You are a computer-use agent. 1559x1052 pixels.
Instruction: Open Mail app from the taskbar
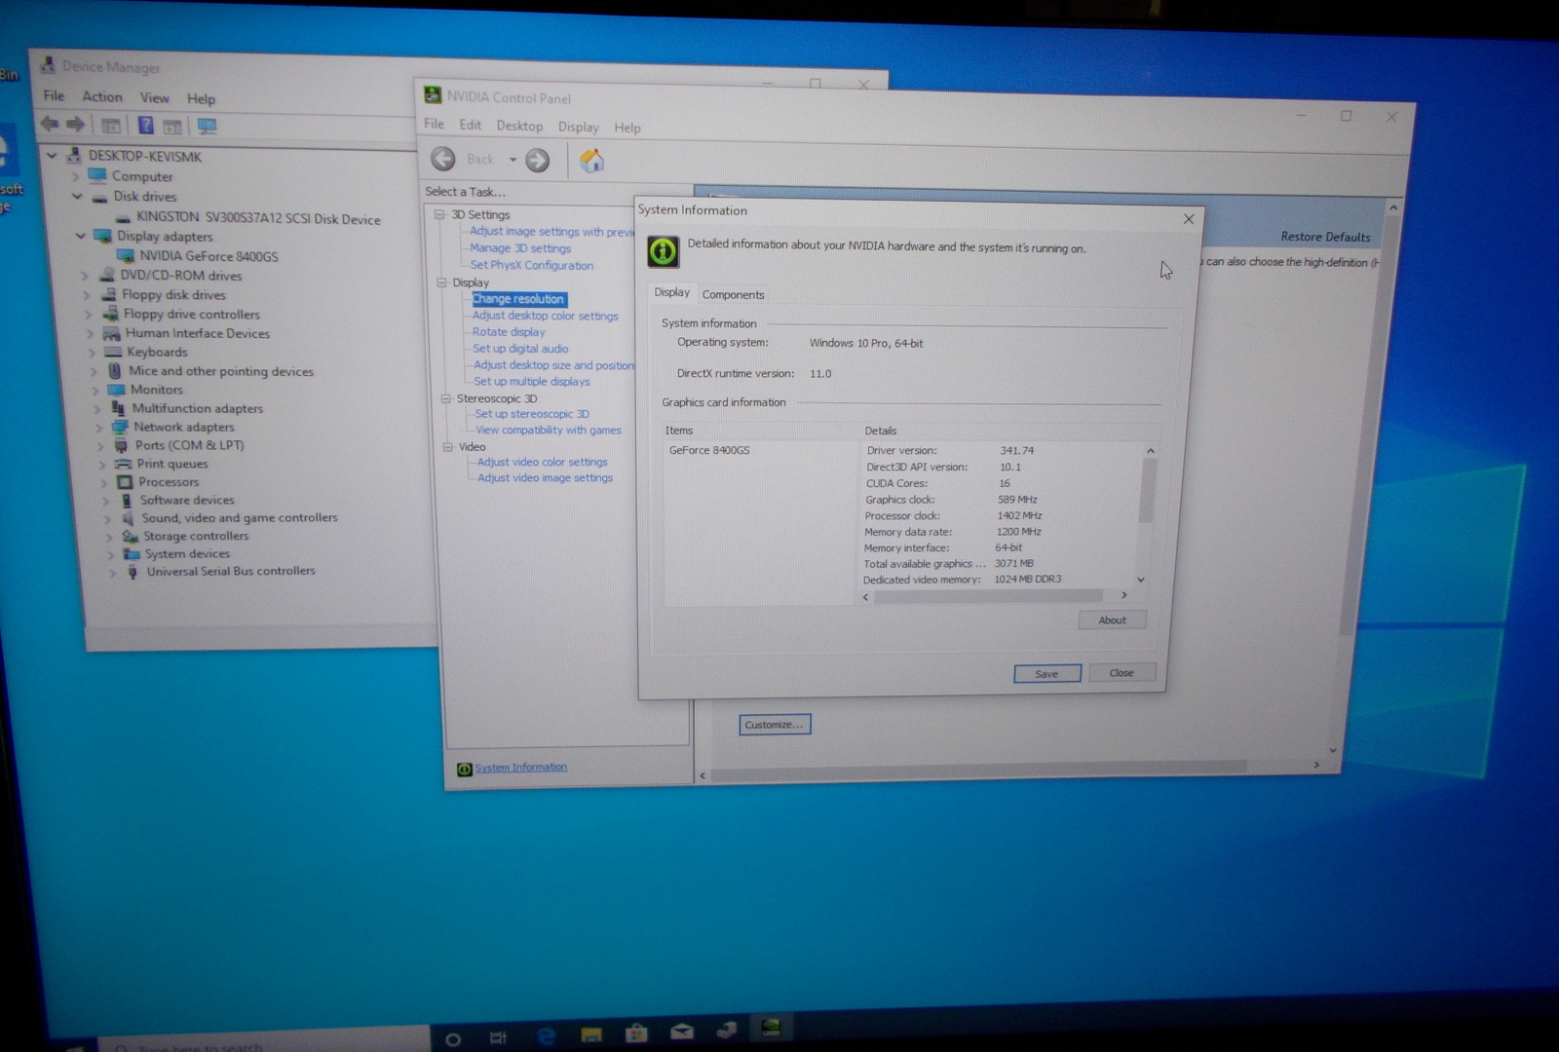[x=682, y=1033]
